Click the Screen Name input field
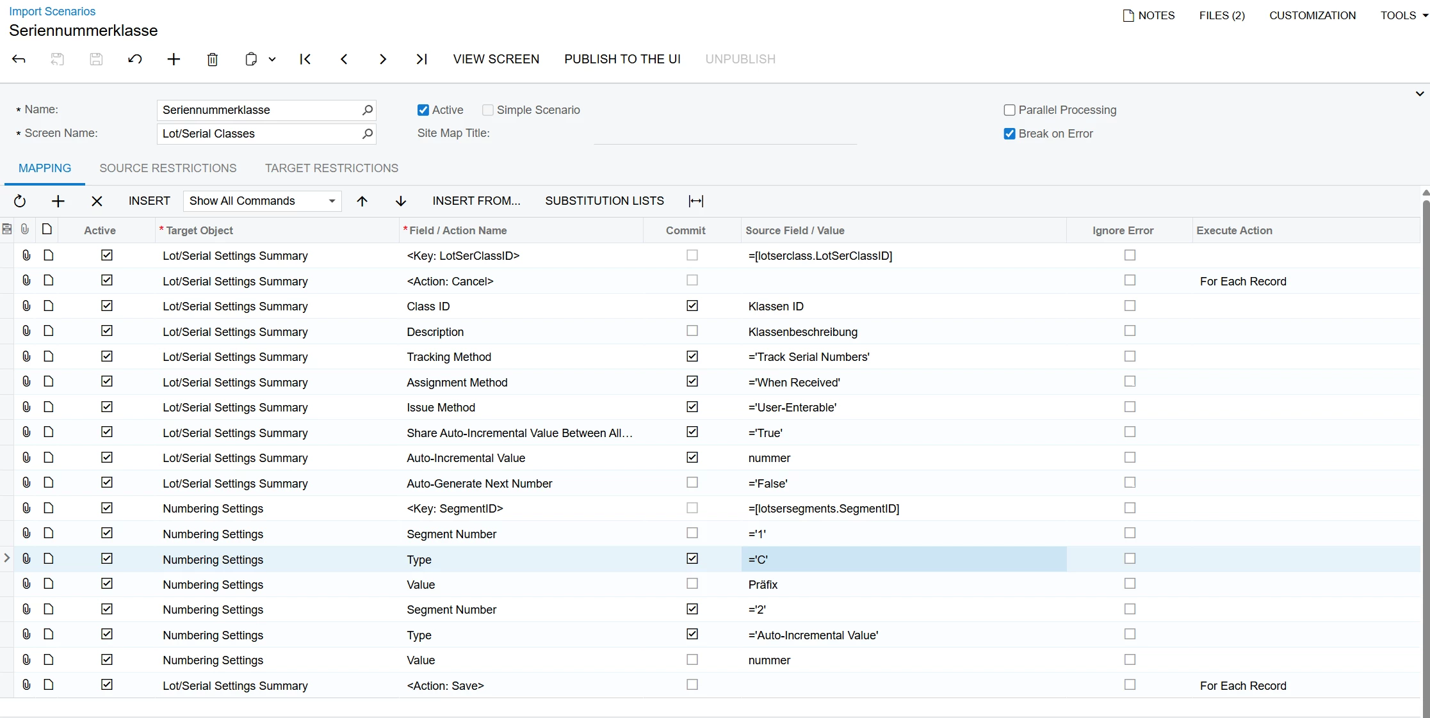 (259, 134)
